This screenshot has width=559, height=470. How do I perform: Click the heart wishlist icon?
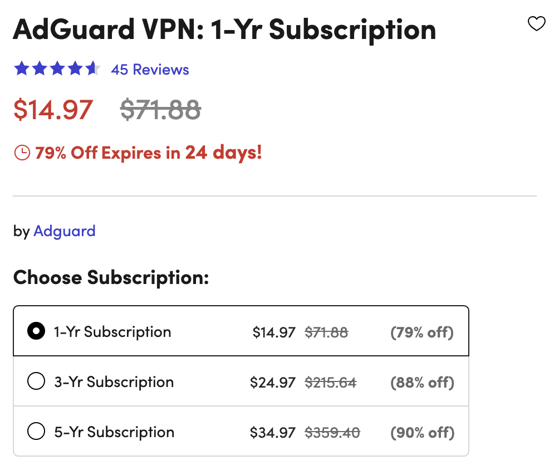click(536, 24)
